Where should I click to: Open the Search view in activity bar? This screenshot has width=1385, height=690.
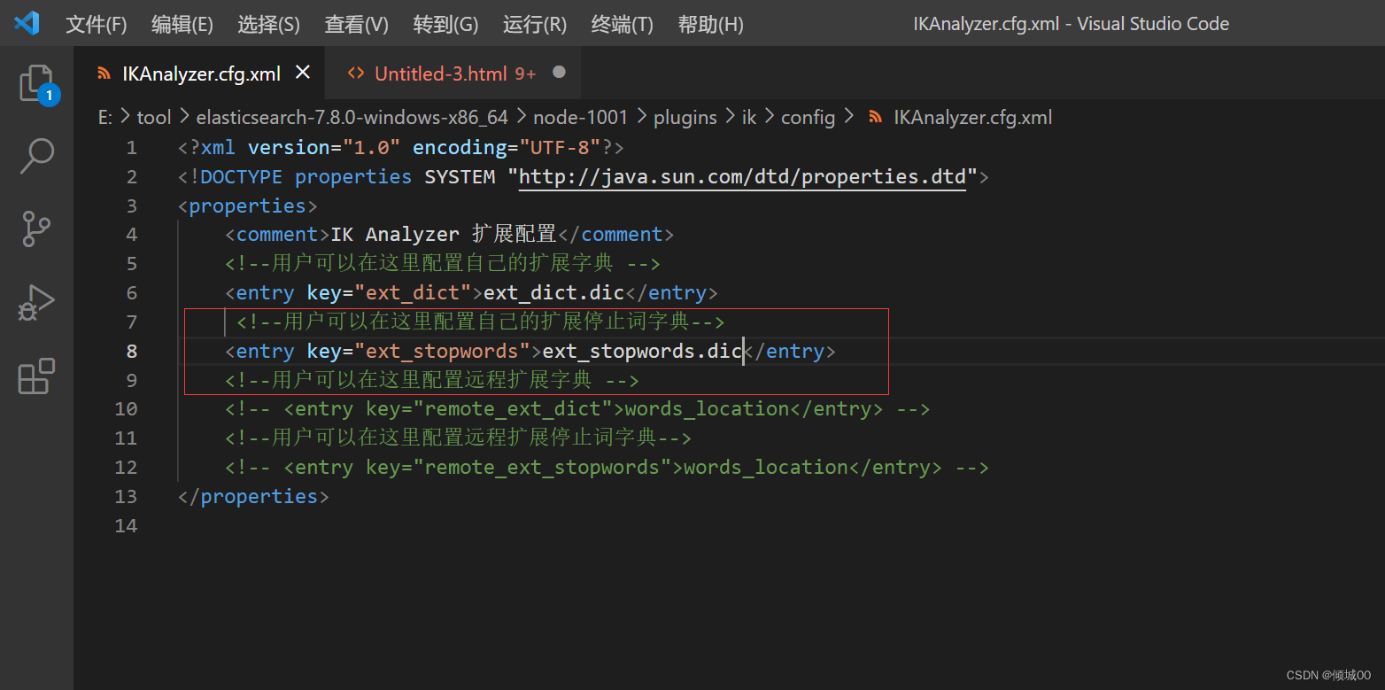pos(37,156)
